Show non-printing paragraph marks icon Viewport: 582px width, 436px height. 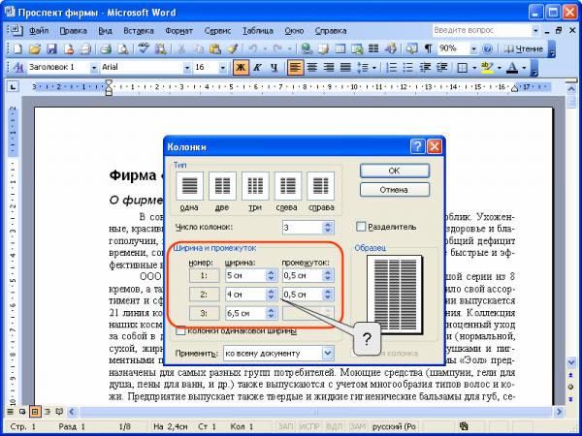point(428,49)
